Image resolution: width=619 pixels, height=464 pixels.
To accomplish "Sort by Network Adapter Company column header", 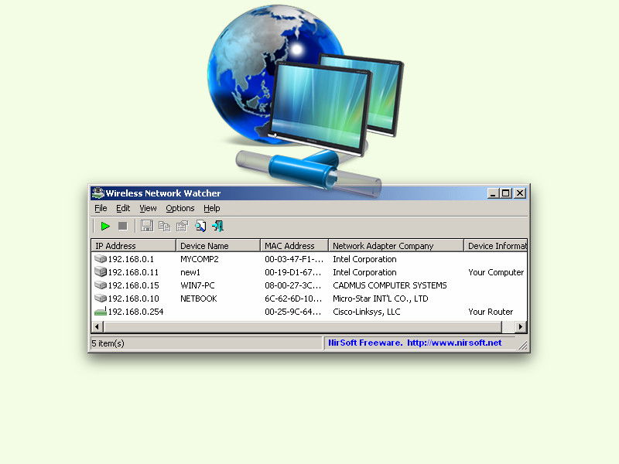I will 396,245.
